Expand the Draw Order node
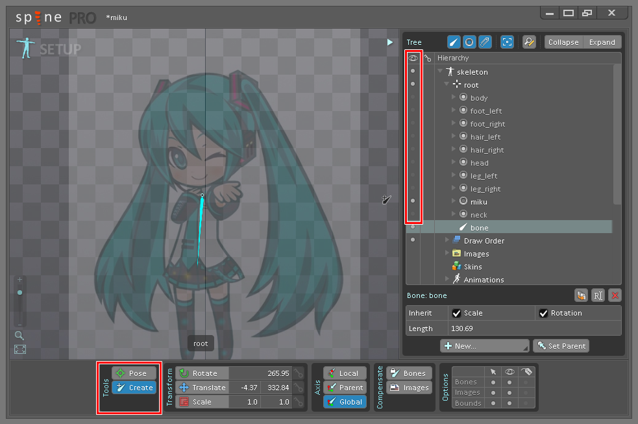638x424 pixels. [447, 240]
